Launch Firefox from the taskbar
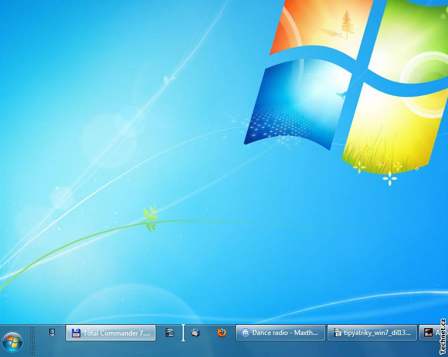This screenshot has height=357, width=448. (222, 333)
